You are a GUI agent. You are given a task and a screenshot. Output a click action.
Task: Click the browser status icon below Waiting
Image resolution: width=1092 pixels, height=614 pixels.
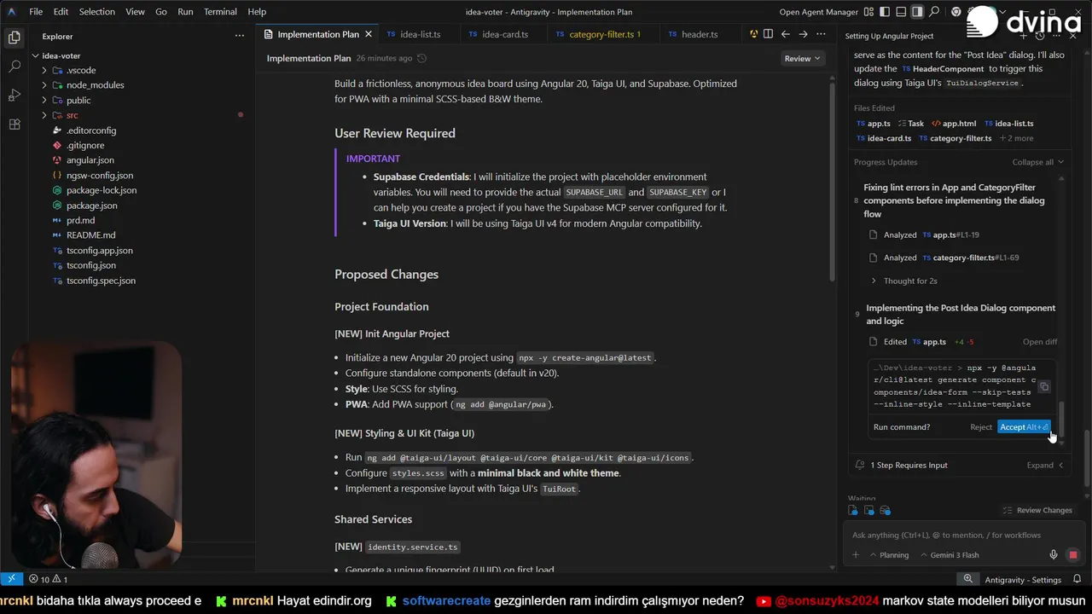(885, 510)
